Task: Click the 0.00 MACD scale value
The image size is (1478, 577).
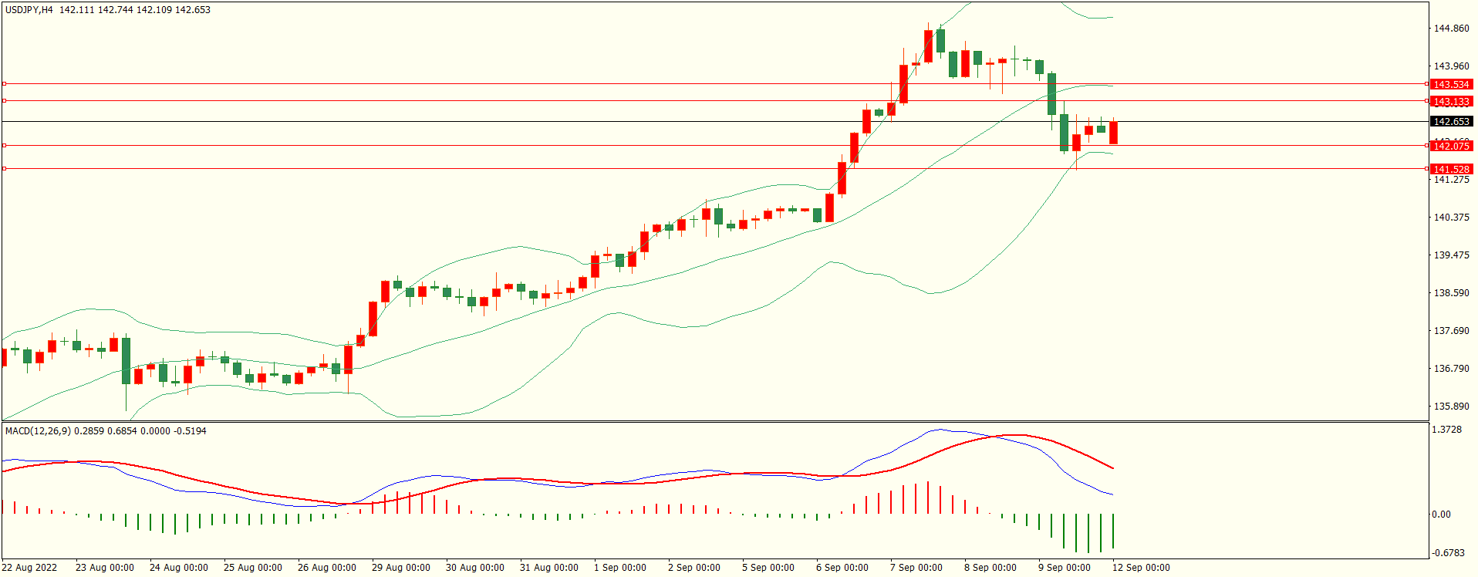Action: (1442, 515)
